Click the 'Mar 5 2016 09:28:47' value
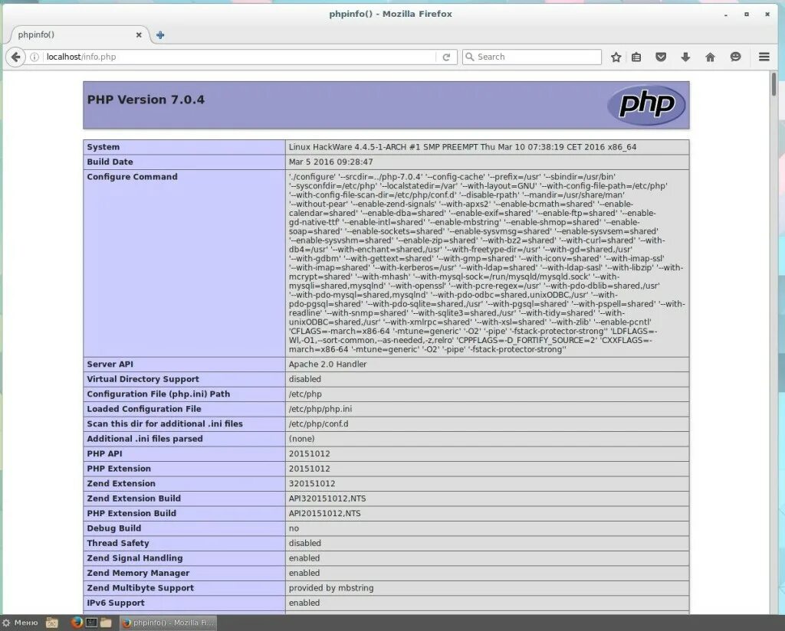The width and height of the screenshot is (785, 631). [x=330, y=162]
